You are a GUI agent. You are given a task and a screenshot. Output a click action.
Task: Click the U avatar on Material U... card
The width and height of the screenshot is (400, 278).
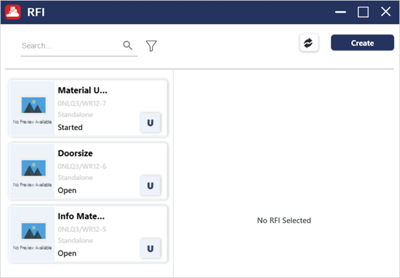click(x=150, y=123)
